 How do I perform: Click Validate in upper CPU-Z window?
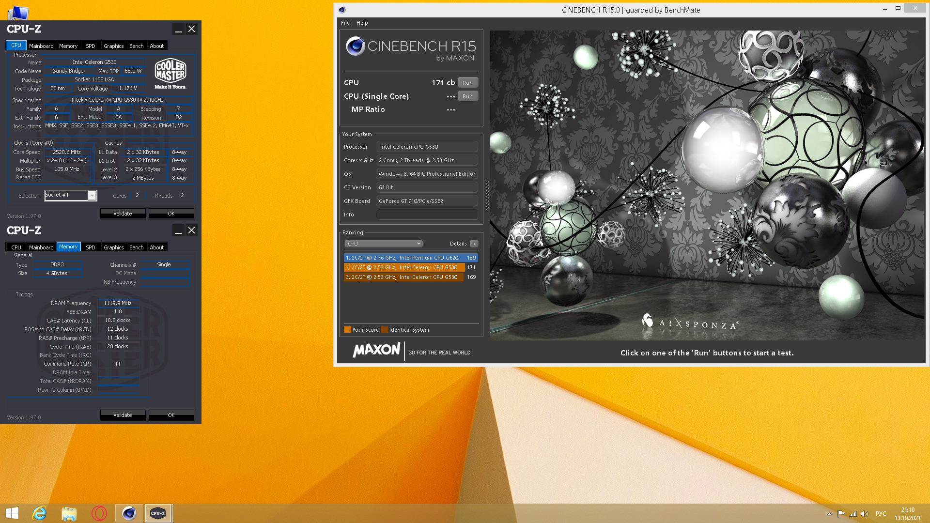[123, 214]
